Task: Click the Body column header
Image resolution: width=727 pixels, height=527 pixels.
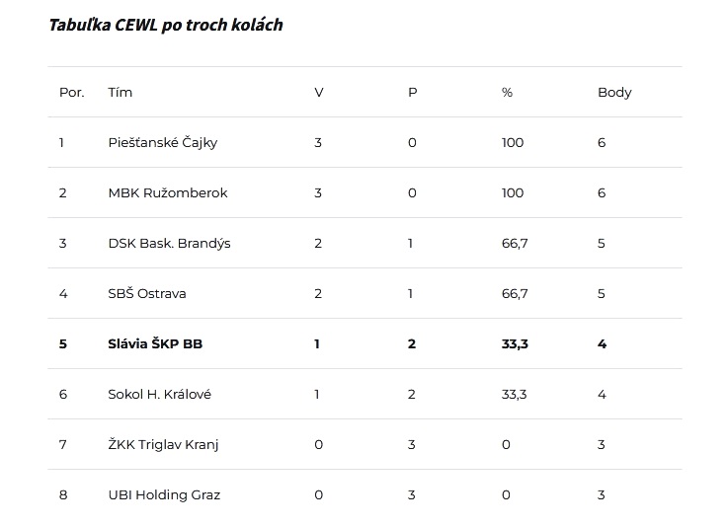Action: coord(614,93)
